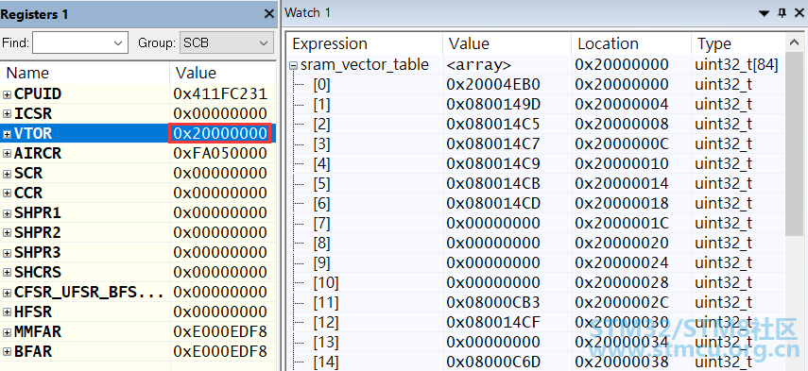Click the Watch 1 vertical scrollbar thumb
Image resolution: width=808 pixels, height=371 pixels.
(x=793, y=144)
